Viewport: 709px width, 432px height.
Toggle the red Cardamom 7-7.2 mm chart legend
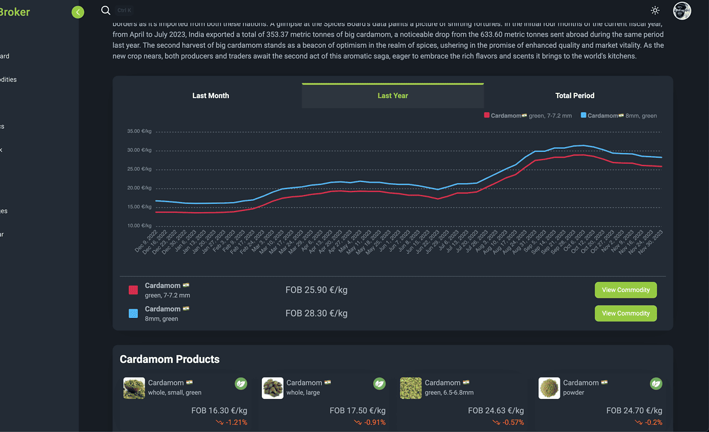click(x=527, y=116)
